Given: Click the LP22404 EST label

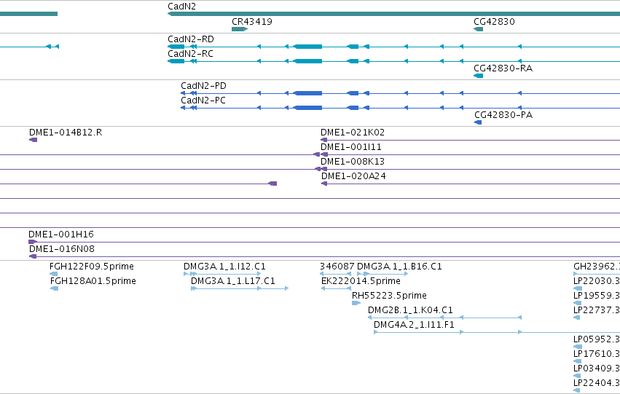Looking at the screenshot, I should [x=597, y=383].
